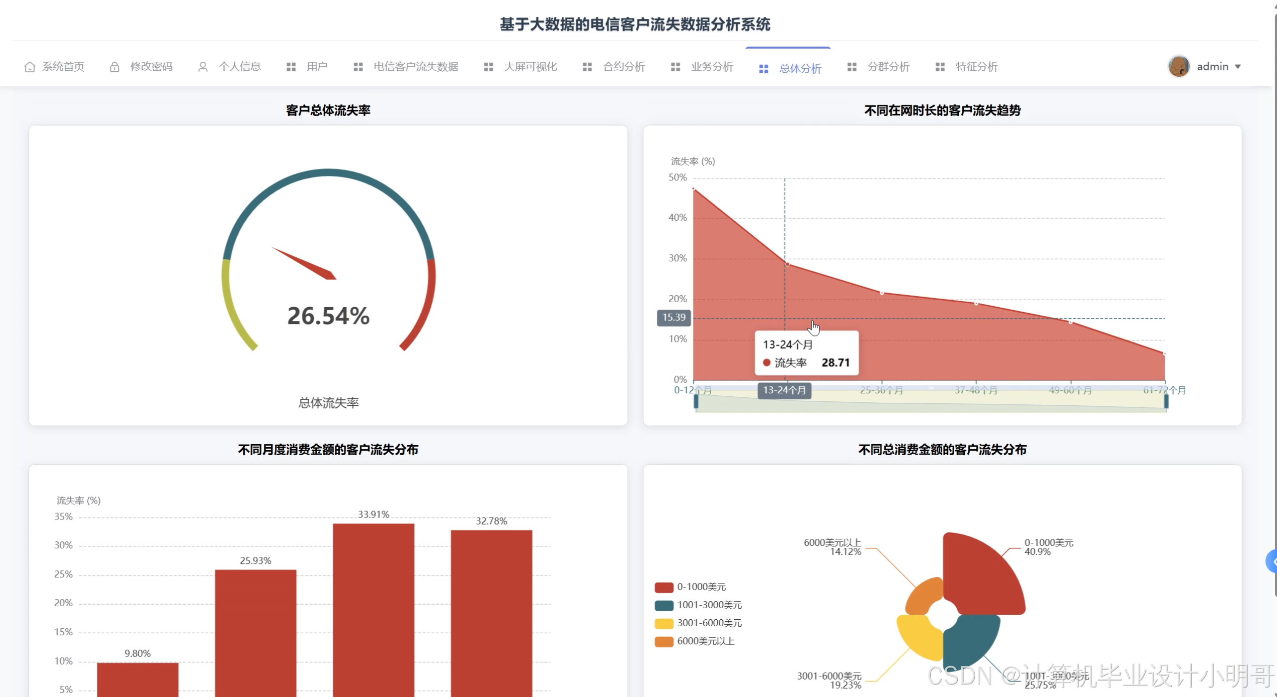This screenshot has width=1277, height=697.
Task: Click the right zoom slider handle
Action: [x=1166, y=401]
